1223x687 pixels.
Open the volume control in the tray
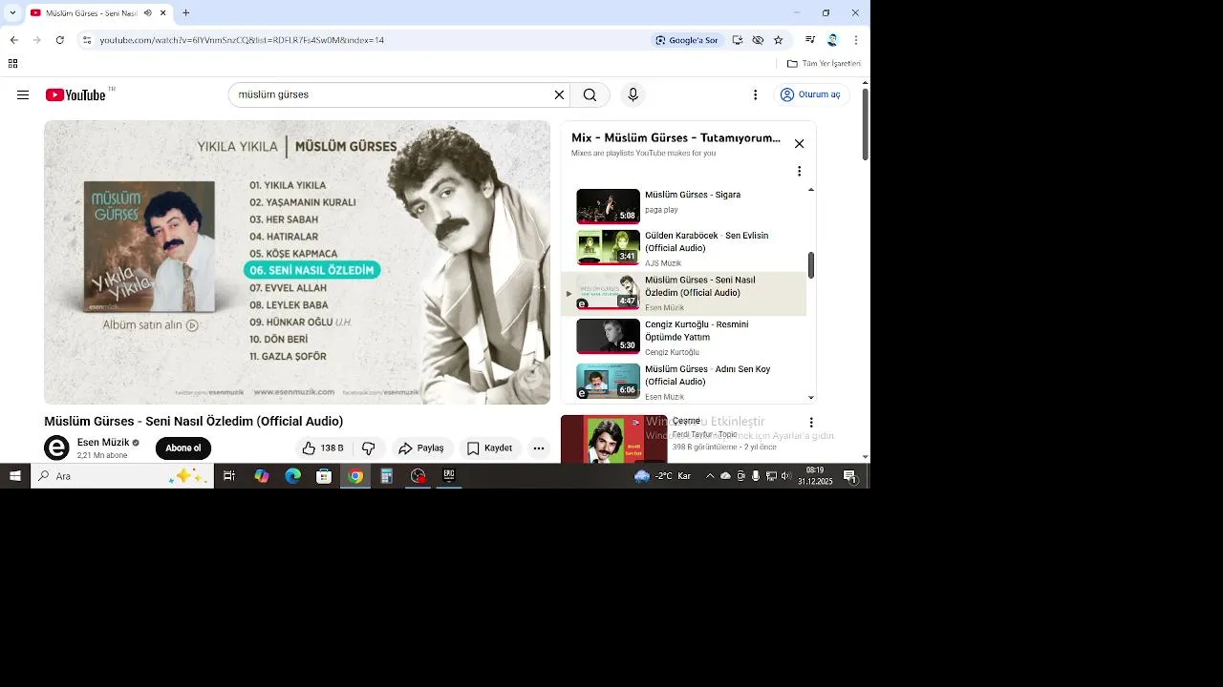pos(785,476)
